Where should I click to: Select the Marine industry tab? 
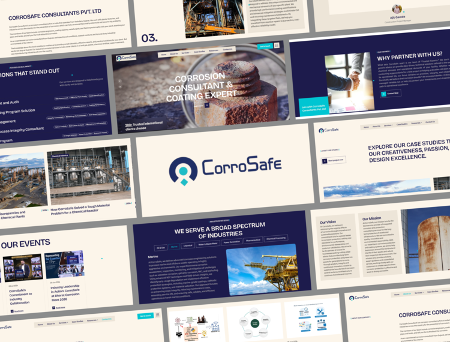(174, 247)
